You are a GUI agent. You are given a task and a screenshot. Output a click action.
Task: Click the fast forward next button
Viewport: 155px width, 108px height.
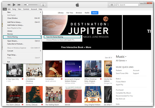point(19,5)
